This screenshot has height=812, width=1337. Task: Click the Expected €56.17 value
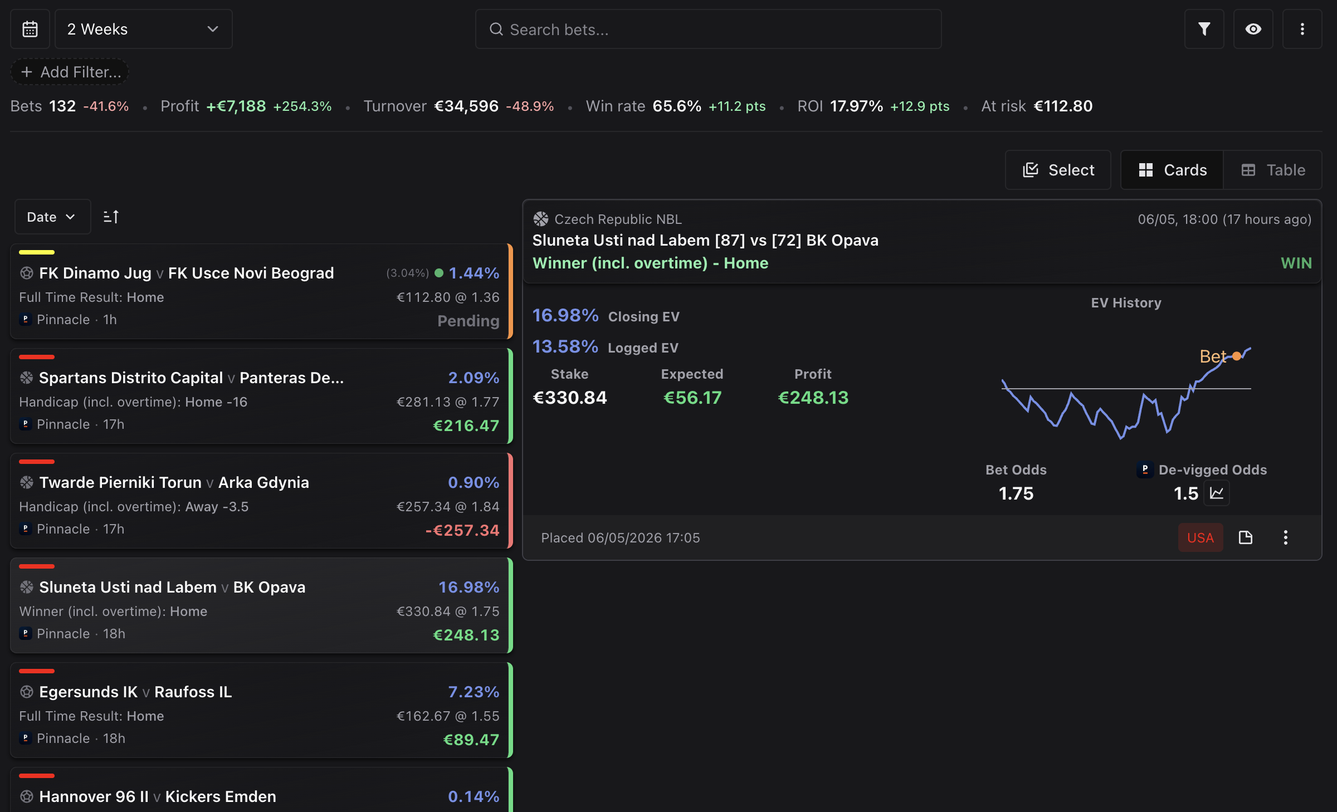coord(692,398)
